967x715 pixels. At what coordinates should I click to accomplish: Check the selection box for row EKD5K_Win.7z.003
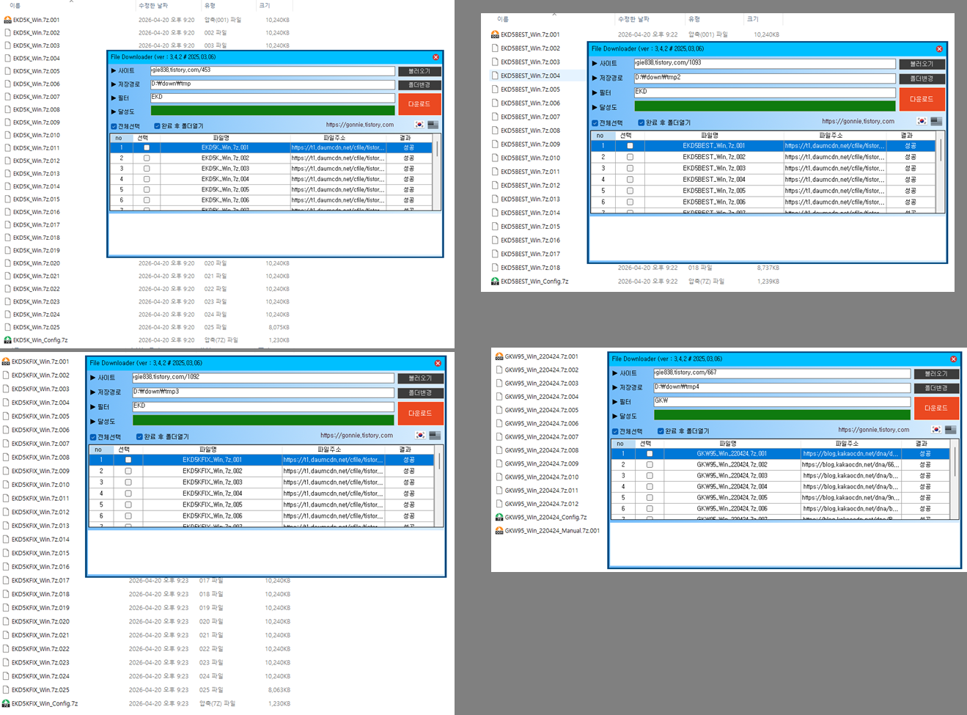(x=147, y=169)
